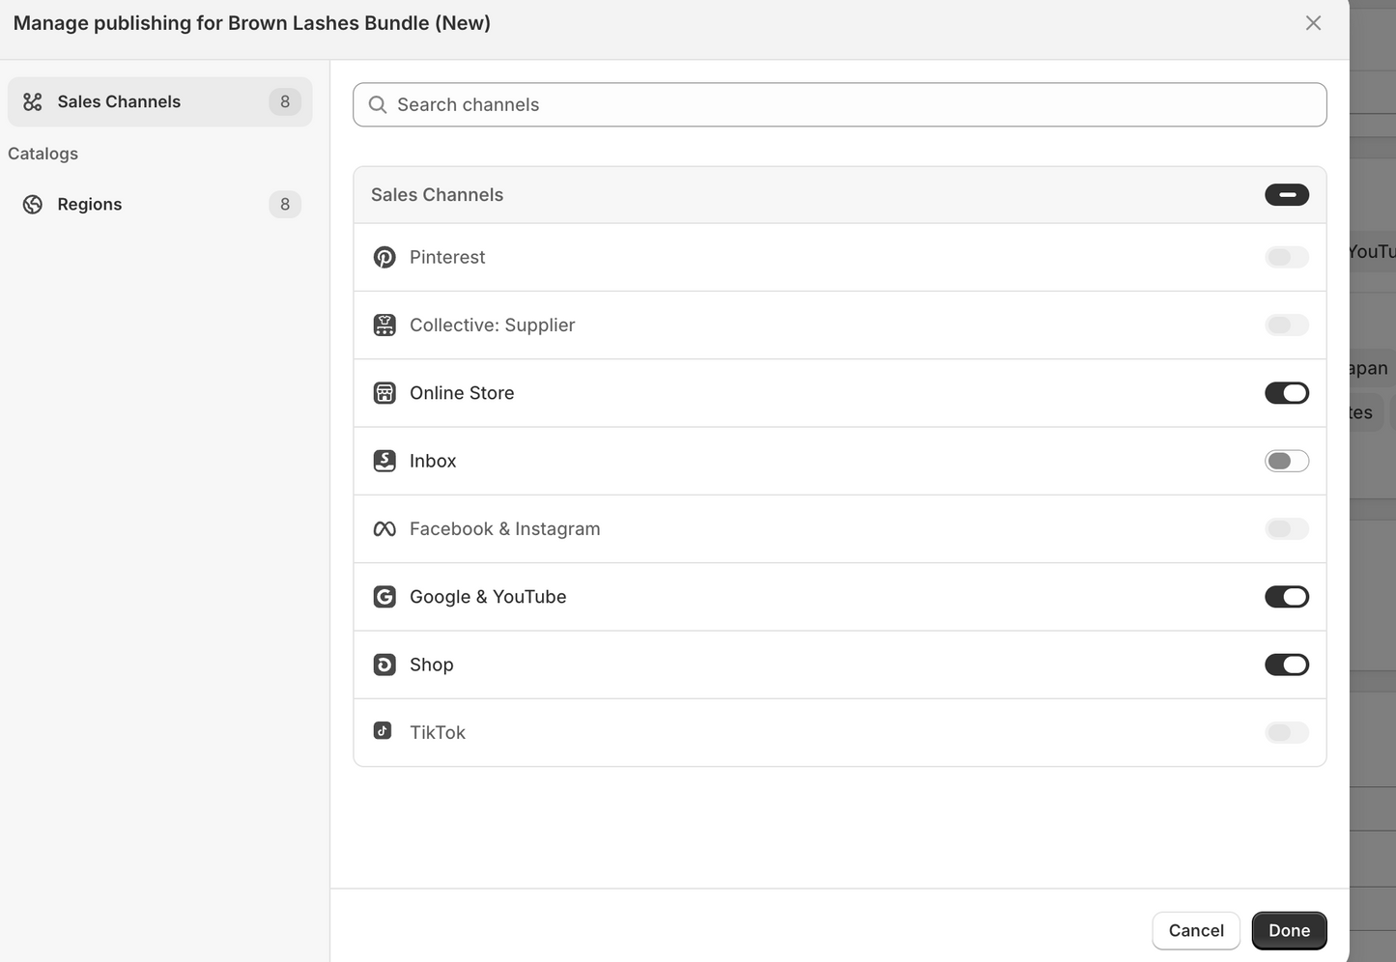
Task: Click the Inbox channel icon
Action: 385,461
